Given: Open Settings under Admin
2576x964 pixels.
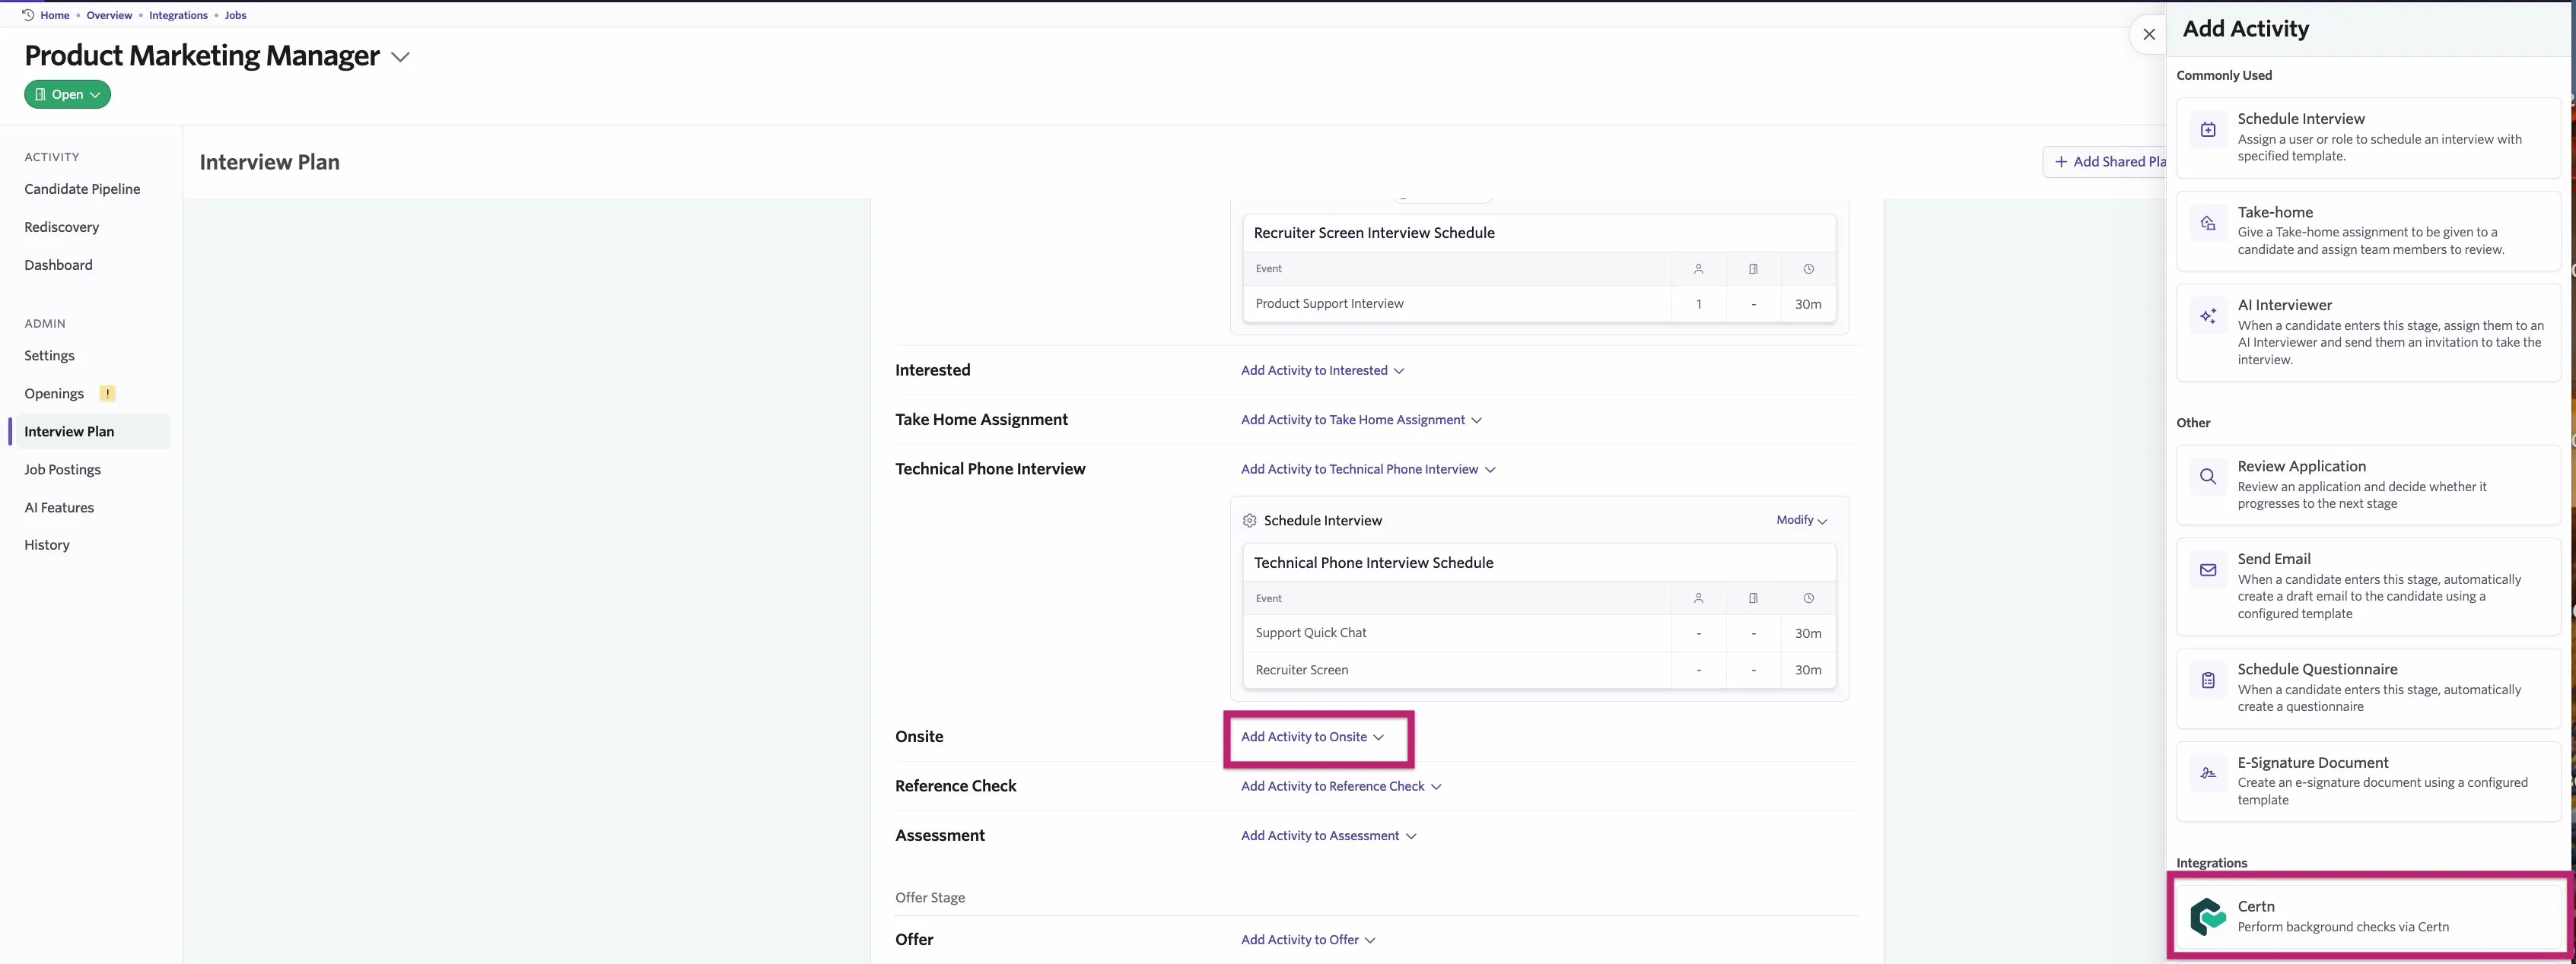Looking at the screenshot, I should (49, 356).
